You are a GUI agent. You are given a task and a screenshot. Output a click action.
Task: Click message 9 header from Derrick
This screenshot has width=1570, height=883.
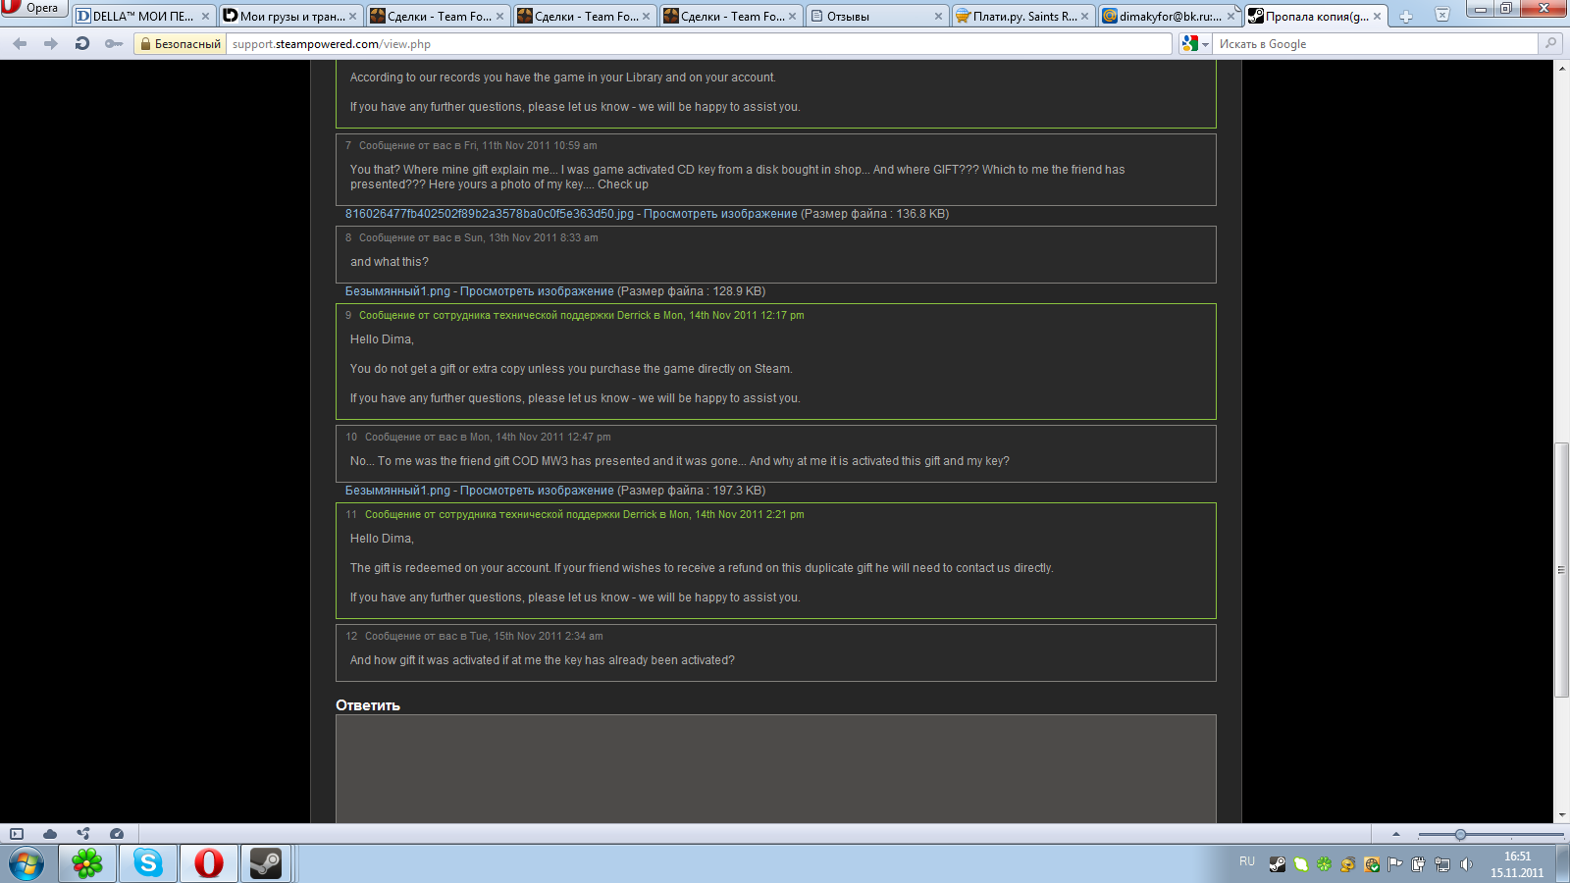tap(581, 315)
